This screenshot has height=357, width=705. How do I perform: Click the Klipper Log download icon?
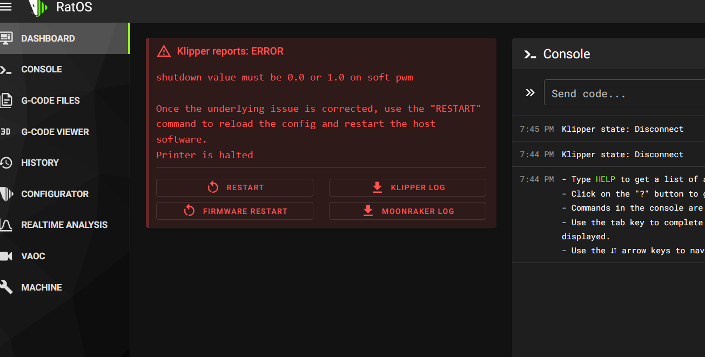click(377, 187)
